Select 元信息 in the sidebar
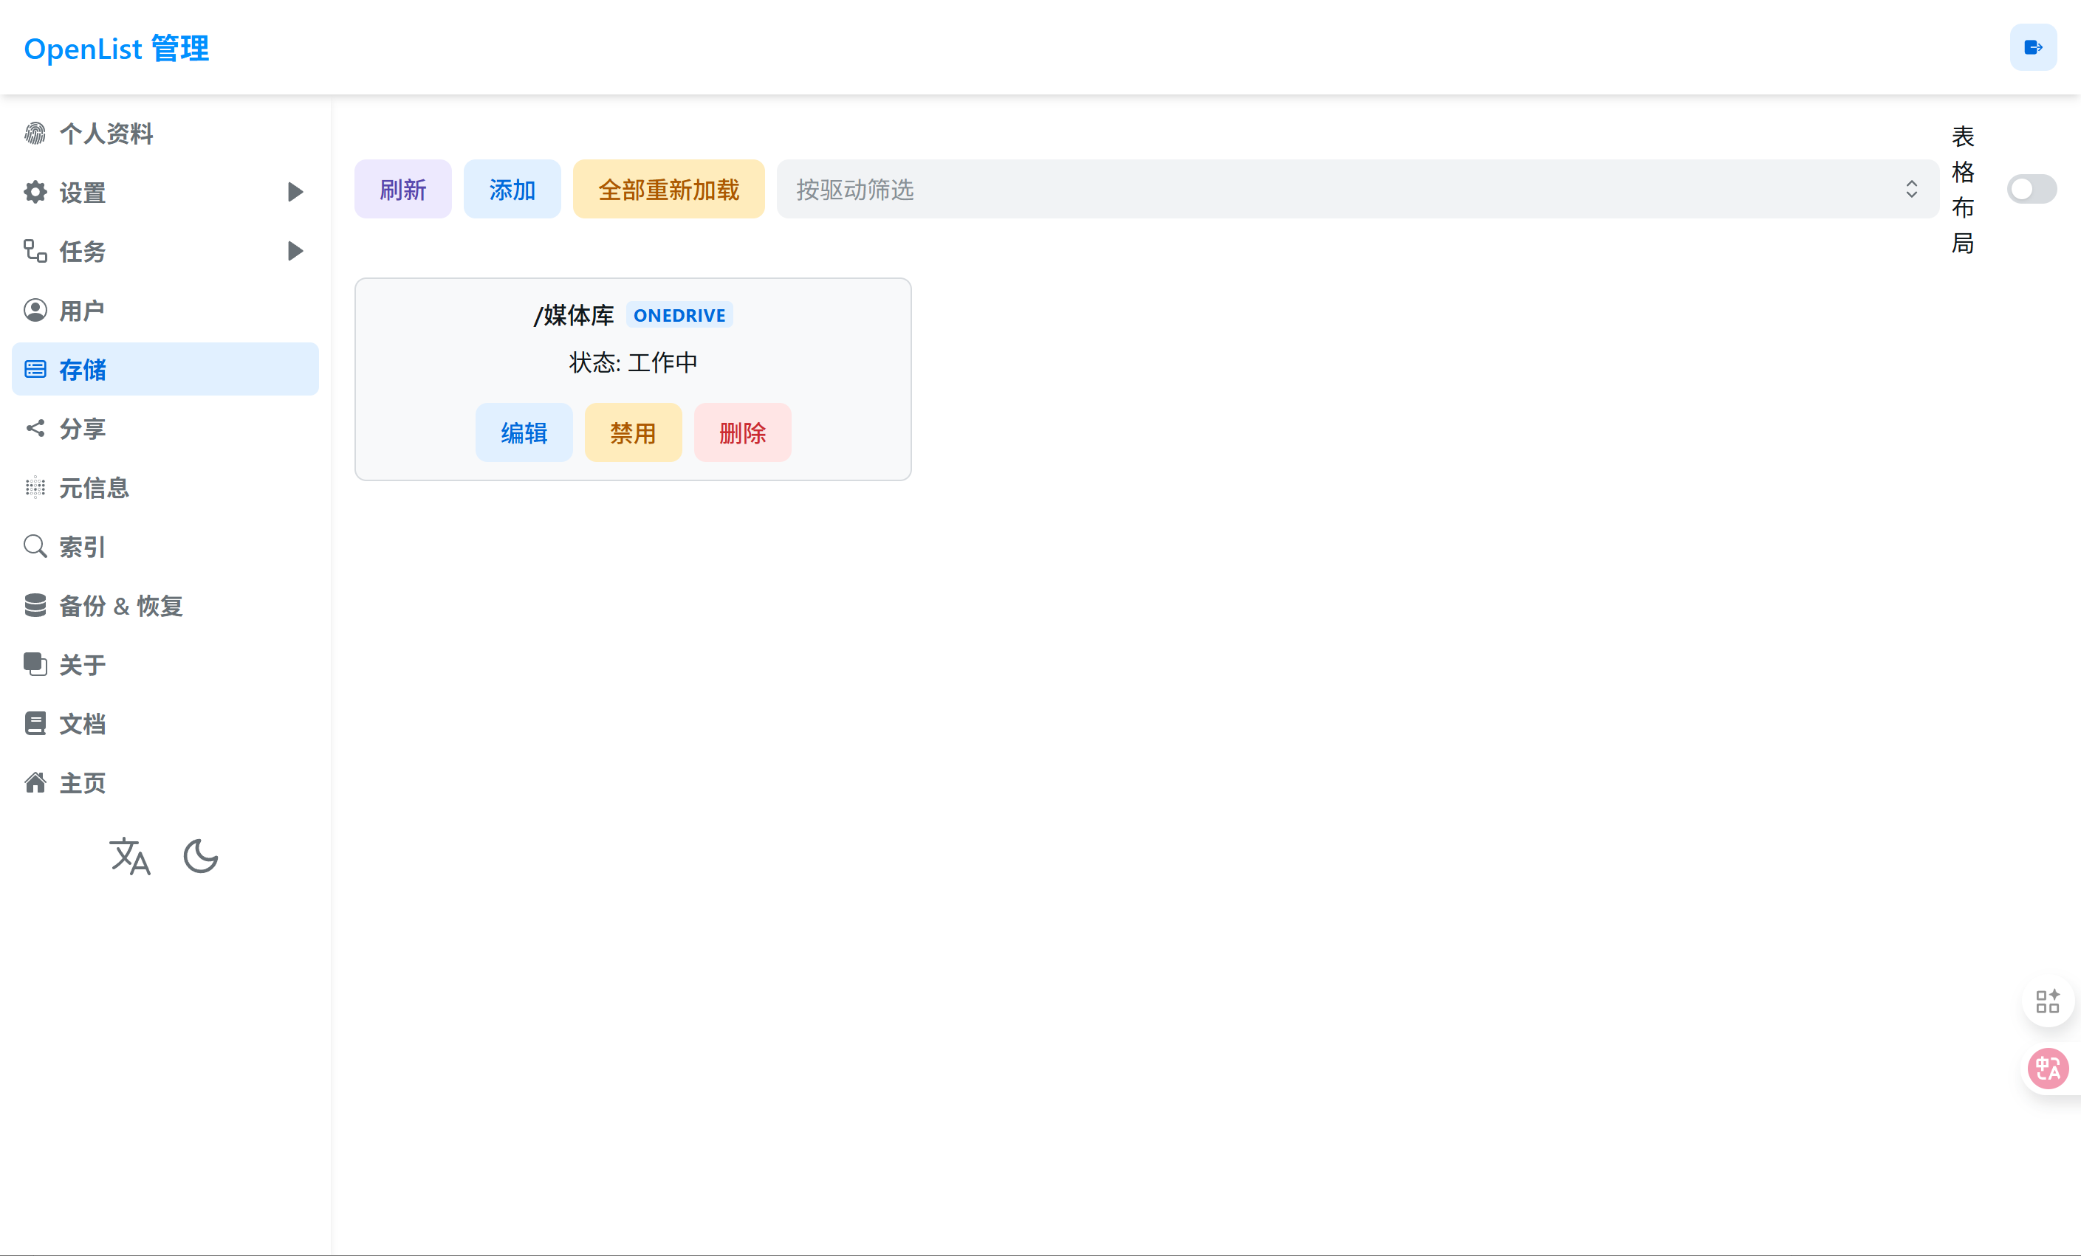 93,488
